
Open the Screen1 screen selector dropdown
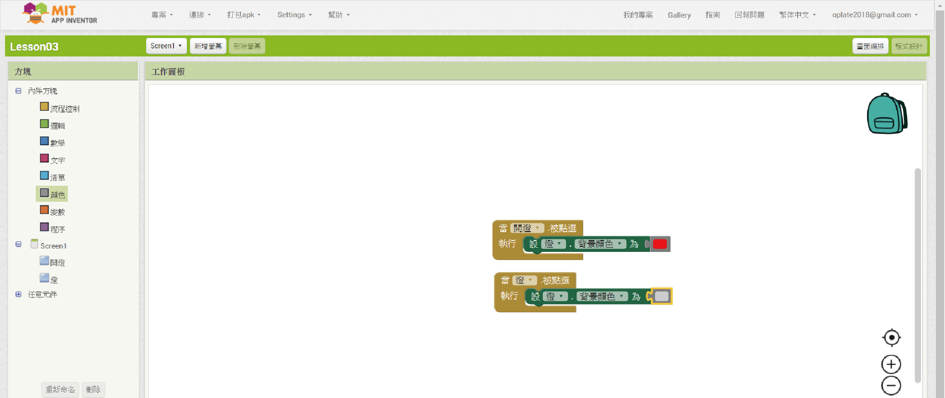[166, 46]
